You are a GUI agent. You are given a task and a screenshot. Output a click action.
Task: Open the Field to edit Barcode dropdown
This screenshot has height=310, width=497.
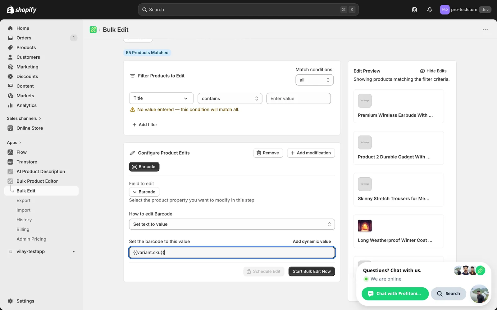pyautogui.click(x=144, y=192)
